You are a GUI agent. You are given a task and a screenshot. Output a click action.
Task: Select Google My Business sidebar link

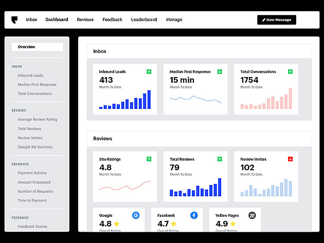[x=35, y=147]
